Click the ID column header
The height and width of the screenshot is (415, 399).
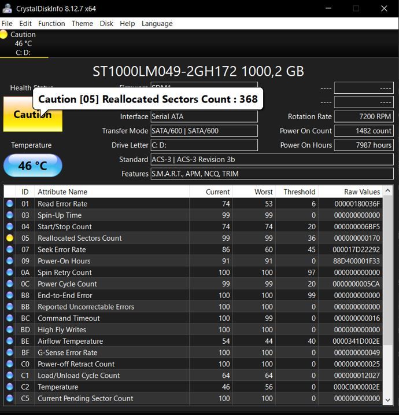[25, 192]
